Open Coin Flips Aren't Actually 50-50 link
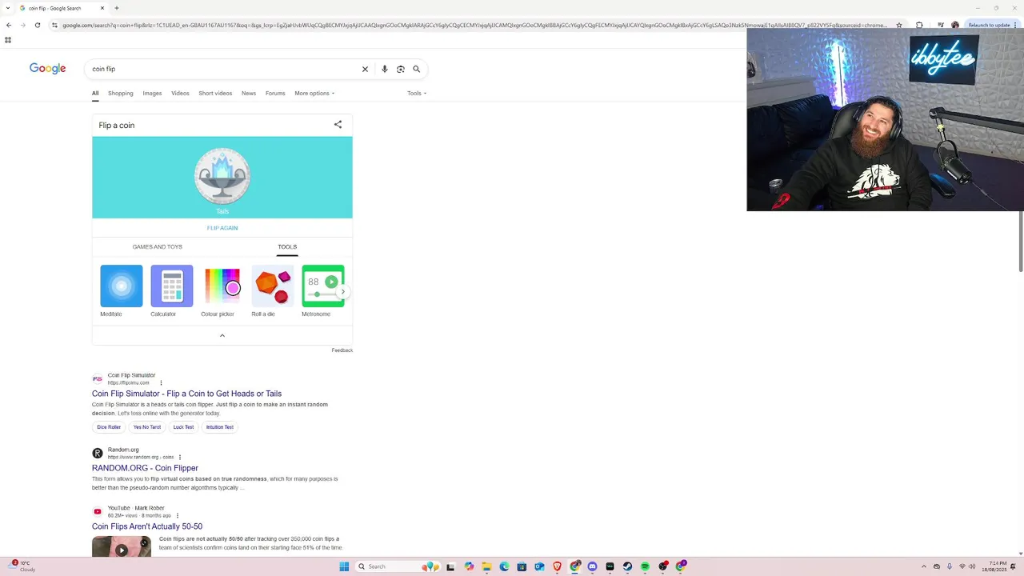The height and width of the screenshot is (576, 1024). [x=147, y=526]
